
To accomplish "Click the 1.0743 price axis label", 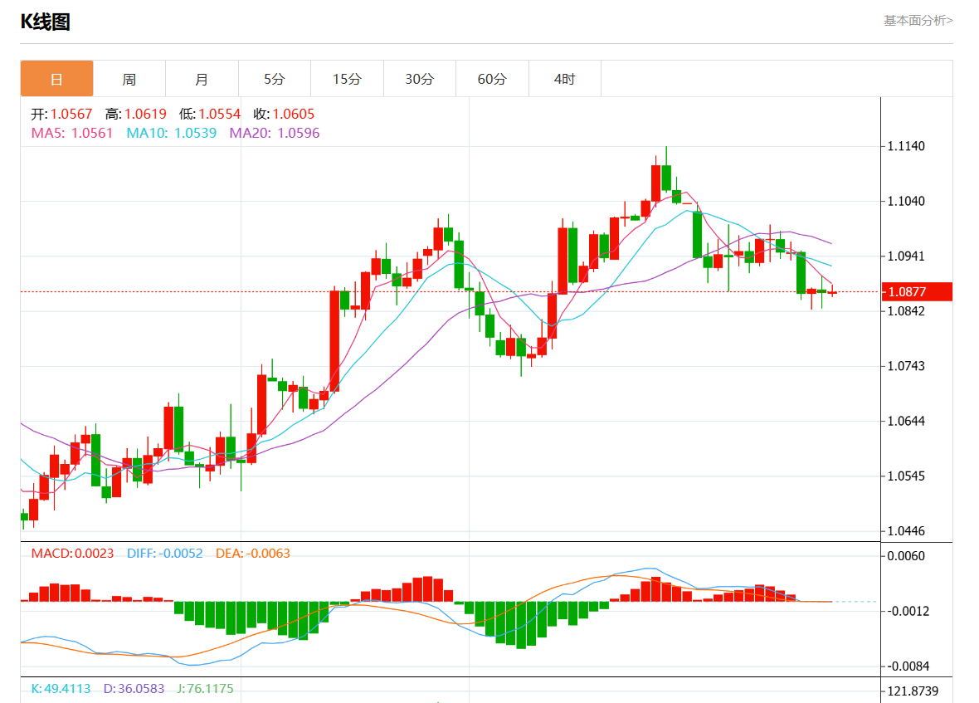I will [906, 366].
